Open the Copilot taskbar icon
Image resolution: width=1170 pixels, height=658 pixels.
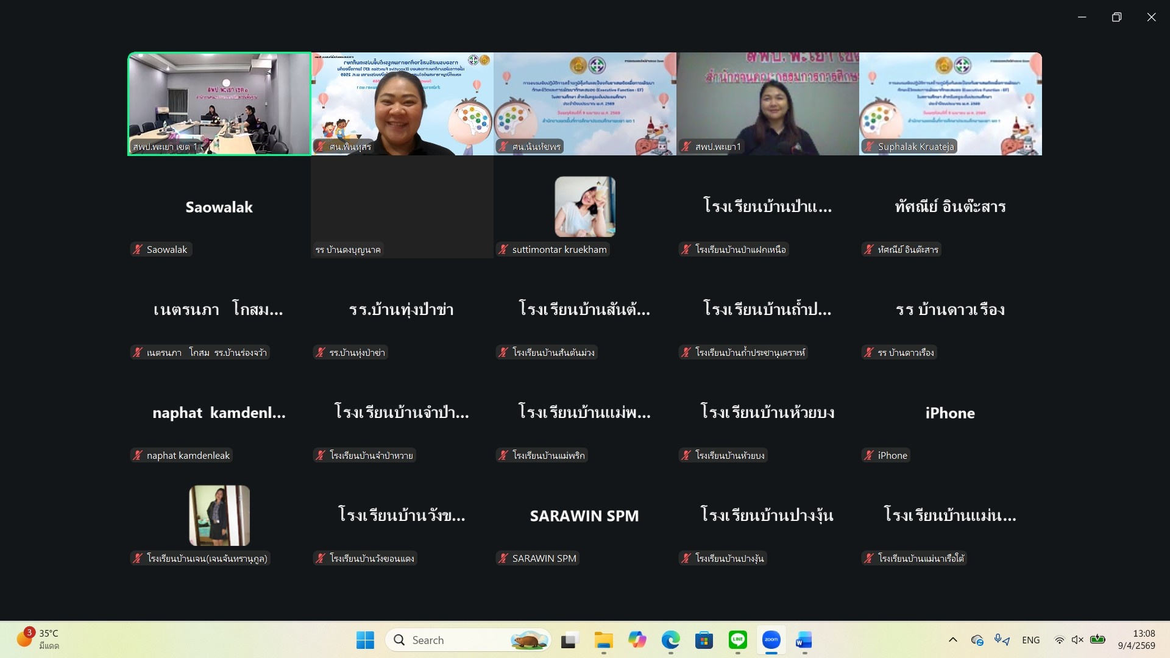coord(637,640)
